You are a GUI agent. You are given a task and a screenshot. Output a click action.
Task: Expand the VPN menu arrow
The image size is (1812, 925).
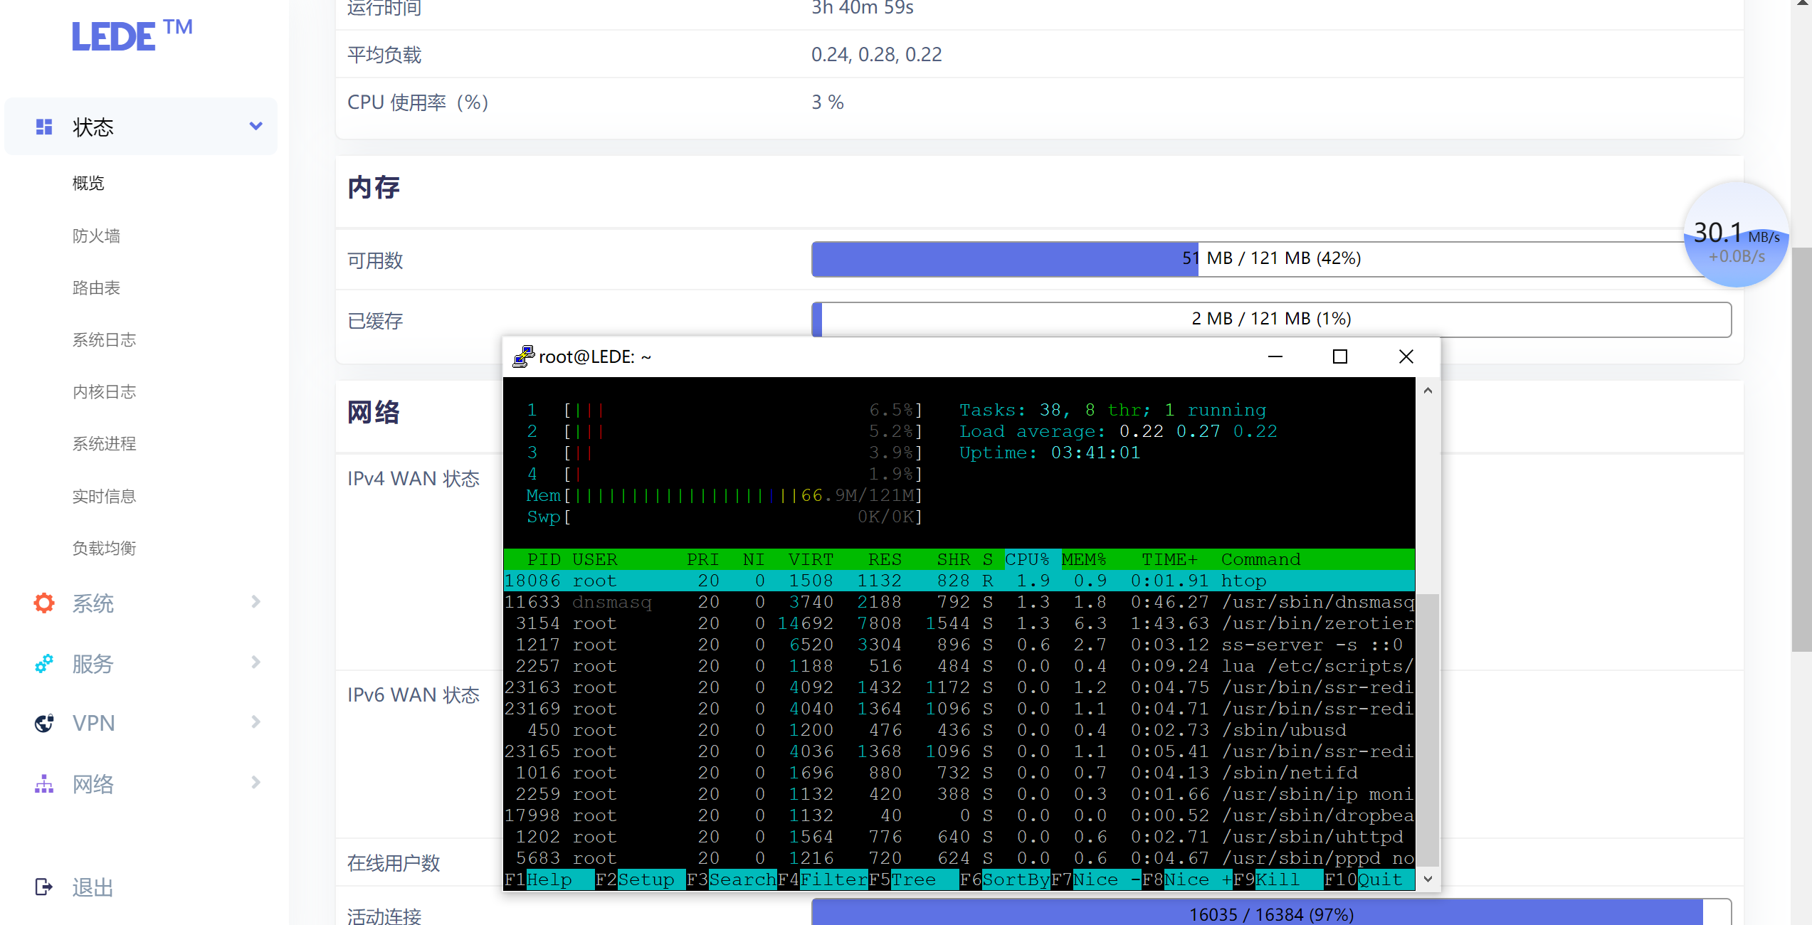coord(256,722)
